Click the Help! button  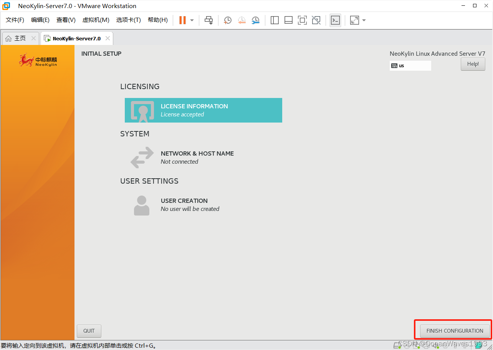(473, 64)
